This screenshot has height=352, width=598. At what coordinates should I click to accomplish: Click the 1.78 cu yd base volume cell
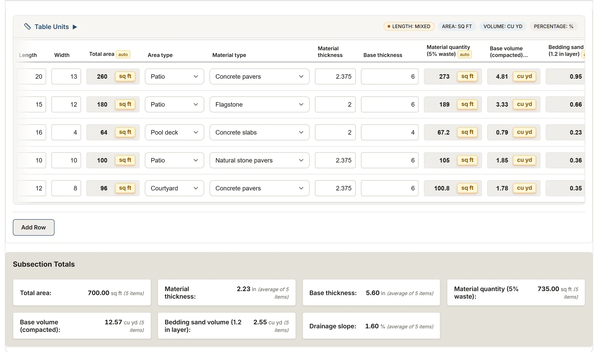[514, 188]
